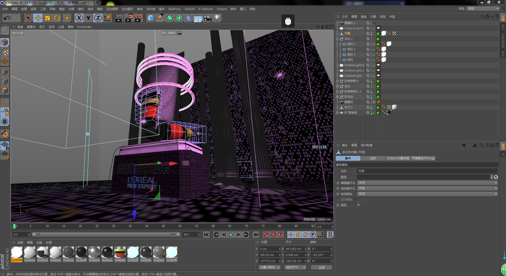The height and width of the screenshot is (276, 506).
Task: Click the Enable Snap magnet icon
Action: [x=5, y=134]
